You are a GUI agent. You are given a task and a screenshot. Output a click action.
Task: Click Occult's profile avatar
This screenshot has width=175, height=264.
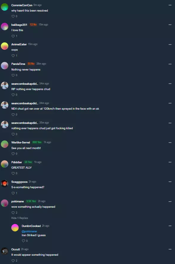point(4,251)
